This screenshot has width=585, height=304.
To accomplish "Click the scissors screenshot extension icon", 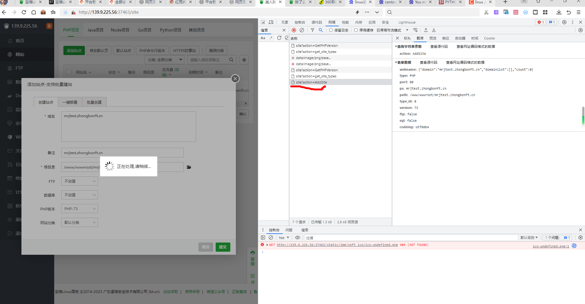I will [486, 12].
